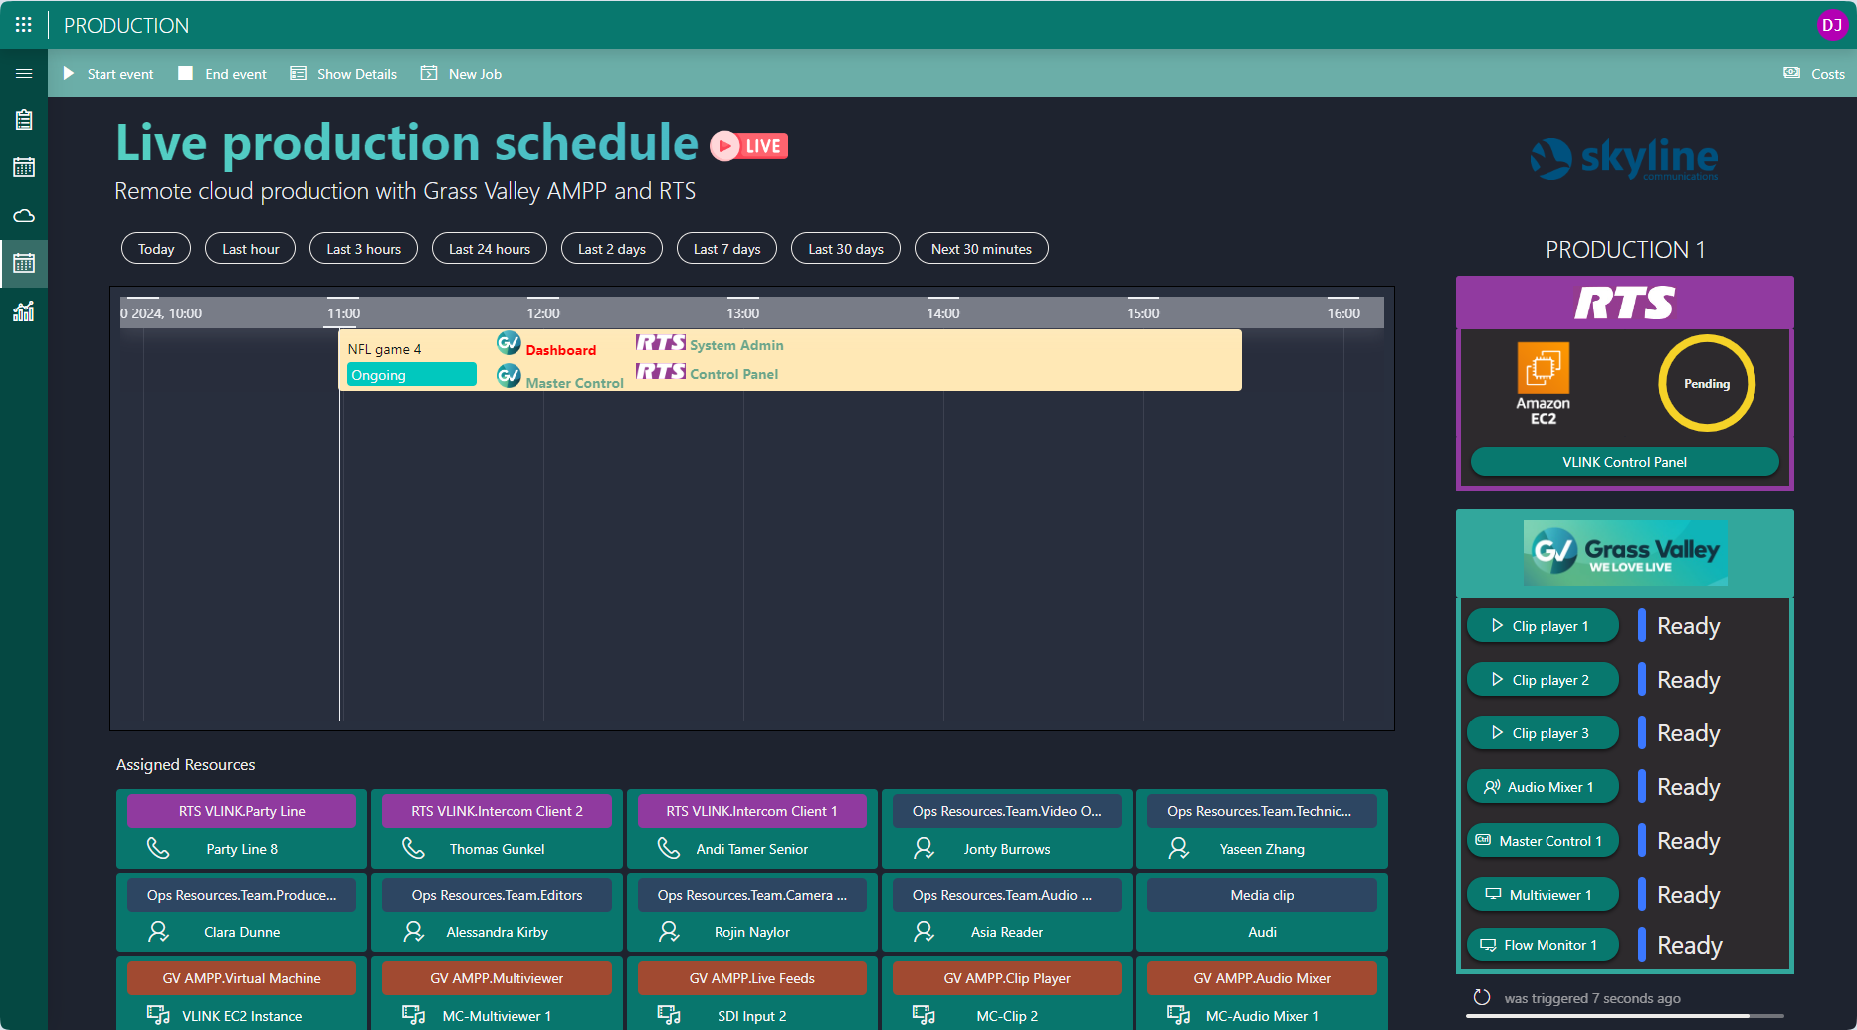The image size is (1857, 1030).
Task: Open Show Details in toolbar
Action: pos(343,73)
